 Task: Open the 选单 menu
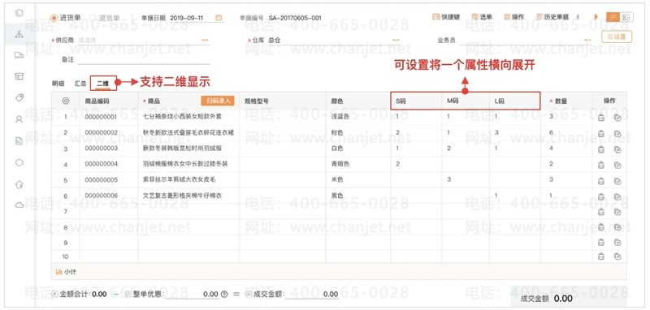click(x=482, y=17)
